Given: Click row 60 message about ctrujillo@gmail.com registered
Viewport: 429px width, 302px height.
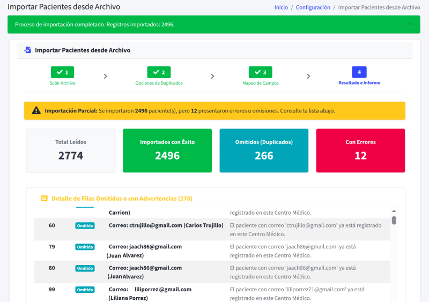Looking at the screenshot, I should coord(306,230).
